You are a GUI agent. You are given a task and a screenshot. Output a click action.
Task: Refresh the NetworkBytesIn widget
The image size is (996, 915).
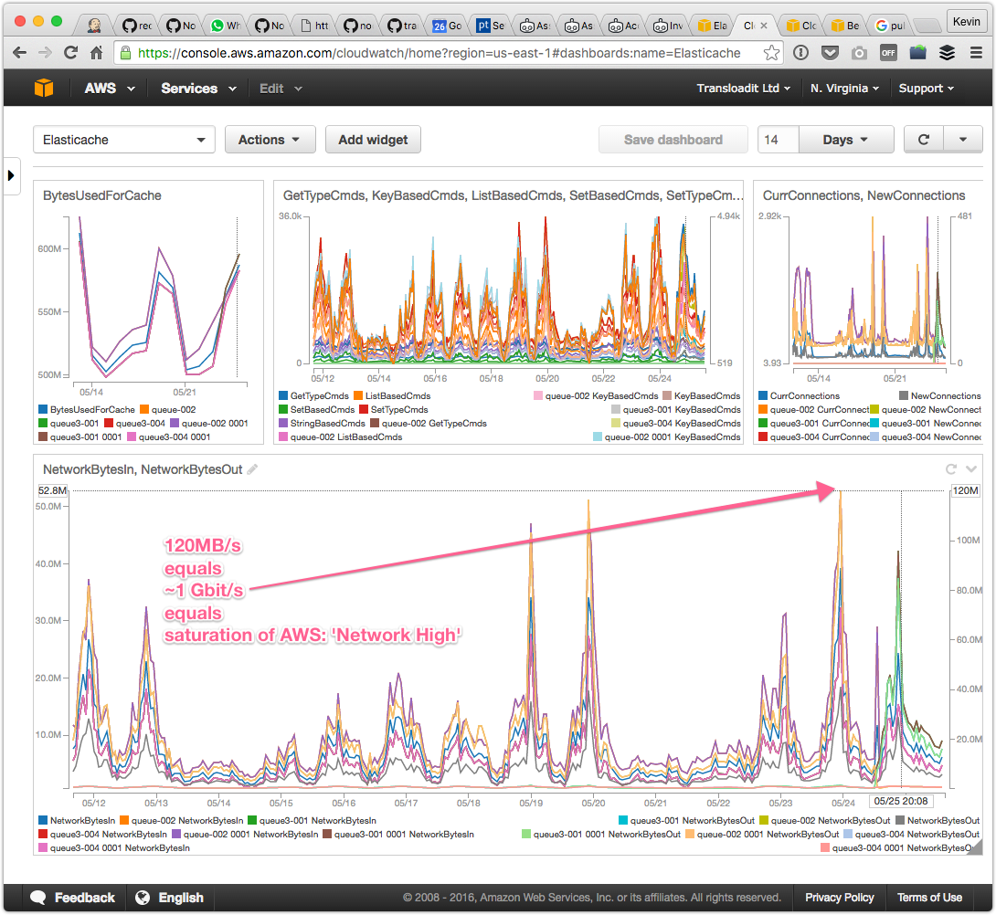coord(950,469)
